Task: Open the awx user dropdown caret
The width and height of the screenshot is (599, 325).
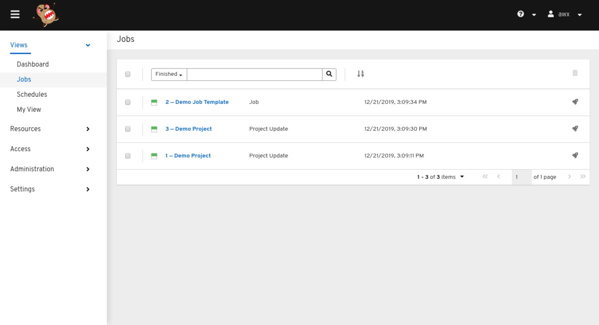Action: click(580, 15)
